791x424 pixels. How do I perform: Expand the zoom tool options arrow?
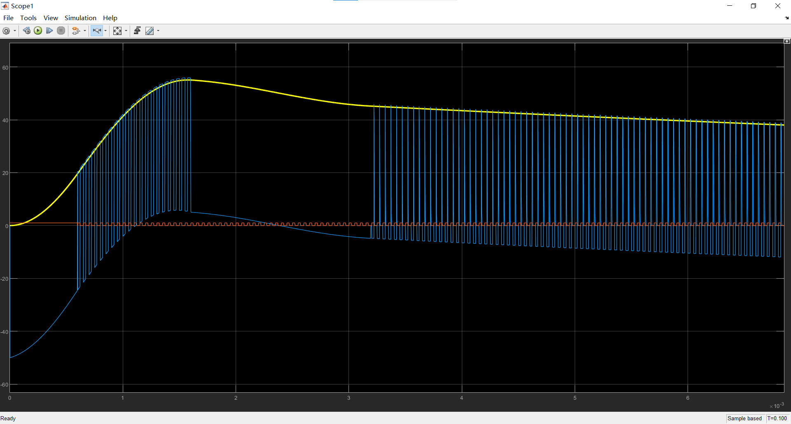(105, 31)
